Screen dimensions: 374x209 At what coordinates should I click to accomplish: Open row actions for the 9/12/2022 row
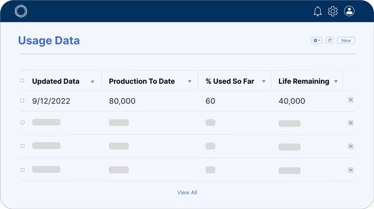[351, 100]
